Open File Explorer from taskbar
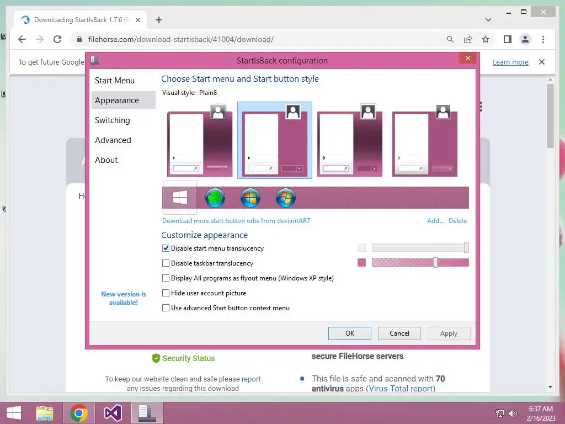Viewport: 565px width, 424px height. [45, 413]
